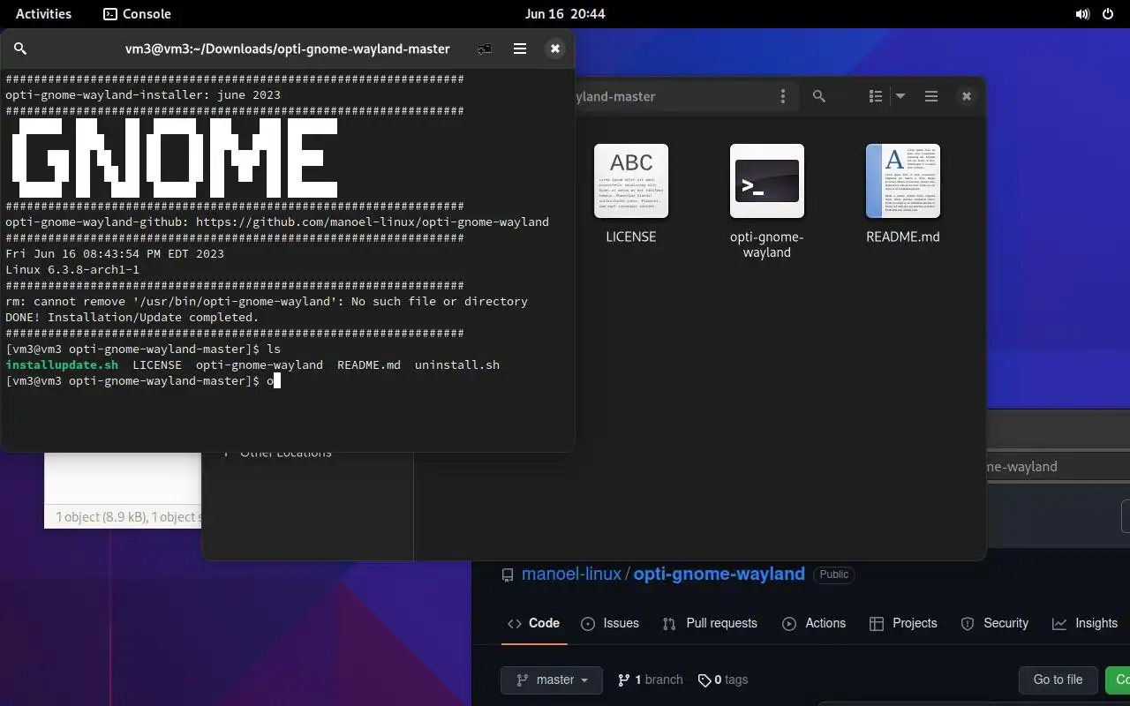Click the volume icon in system tray
The height and width of the screenshot is (706, 1130).
(x=1082, y=13)
